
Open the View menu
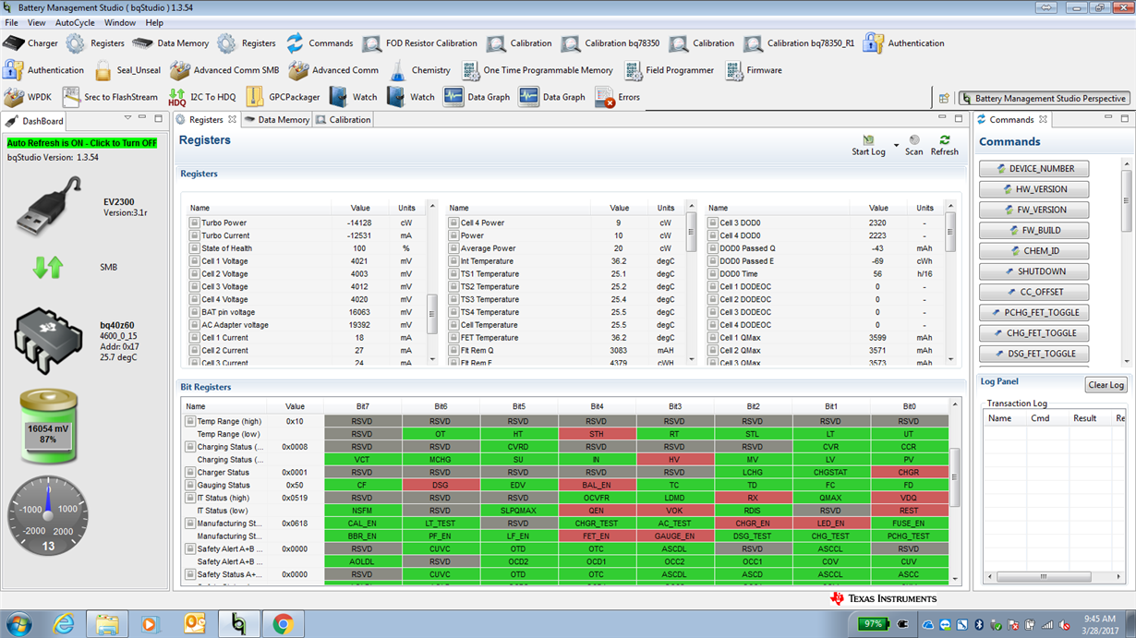[x=36, y=22]
